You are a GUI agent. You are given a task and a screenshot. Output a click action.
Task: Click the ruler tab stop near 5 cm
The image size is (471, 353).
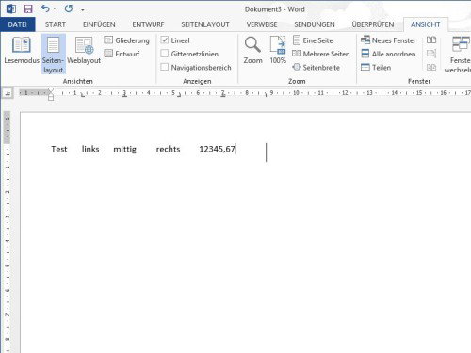tap(179, 95)
